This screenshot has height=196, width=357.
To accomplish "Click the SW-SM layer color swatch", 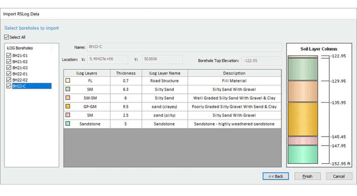I will 67,98.
